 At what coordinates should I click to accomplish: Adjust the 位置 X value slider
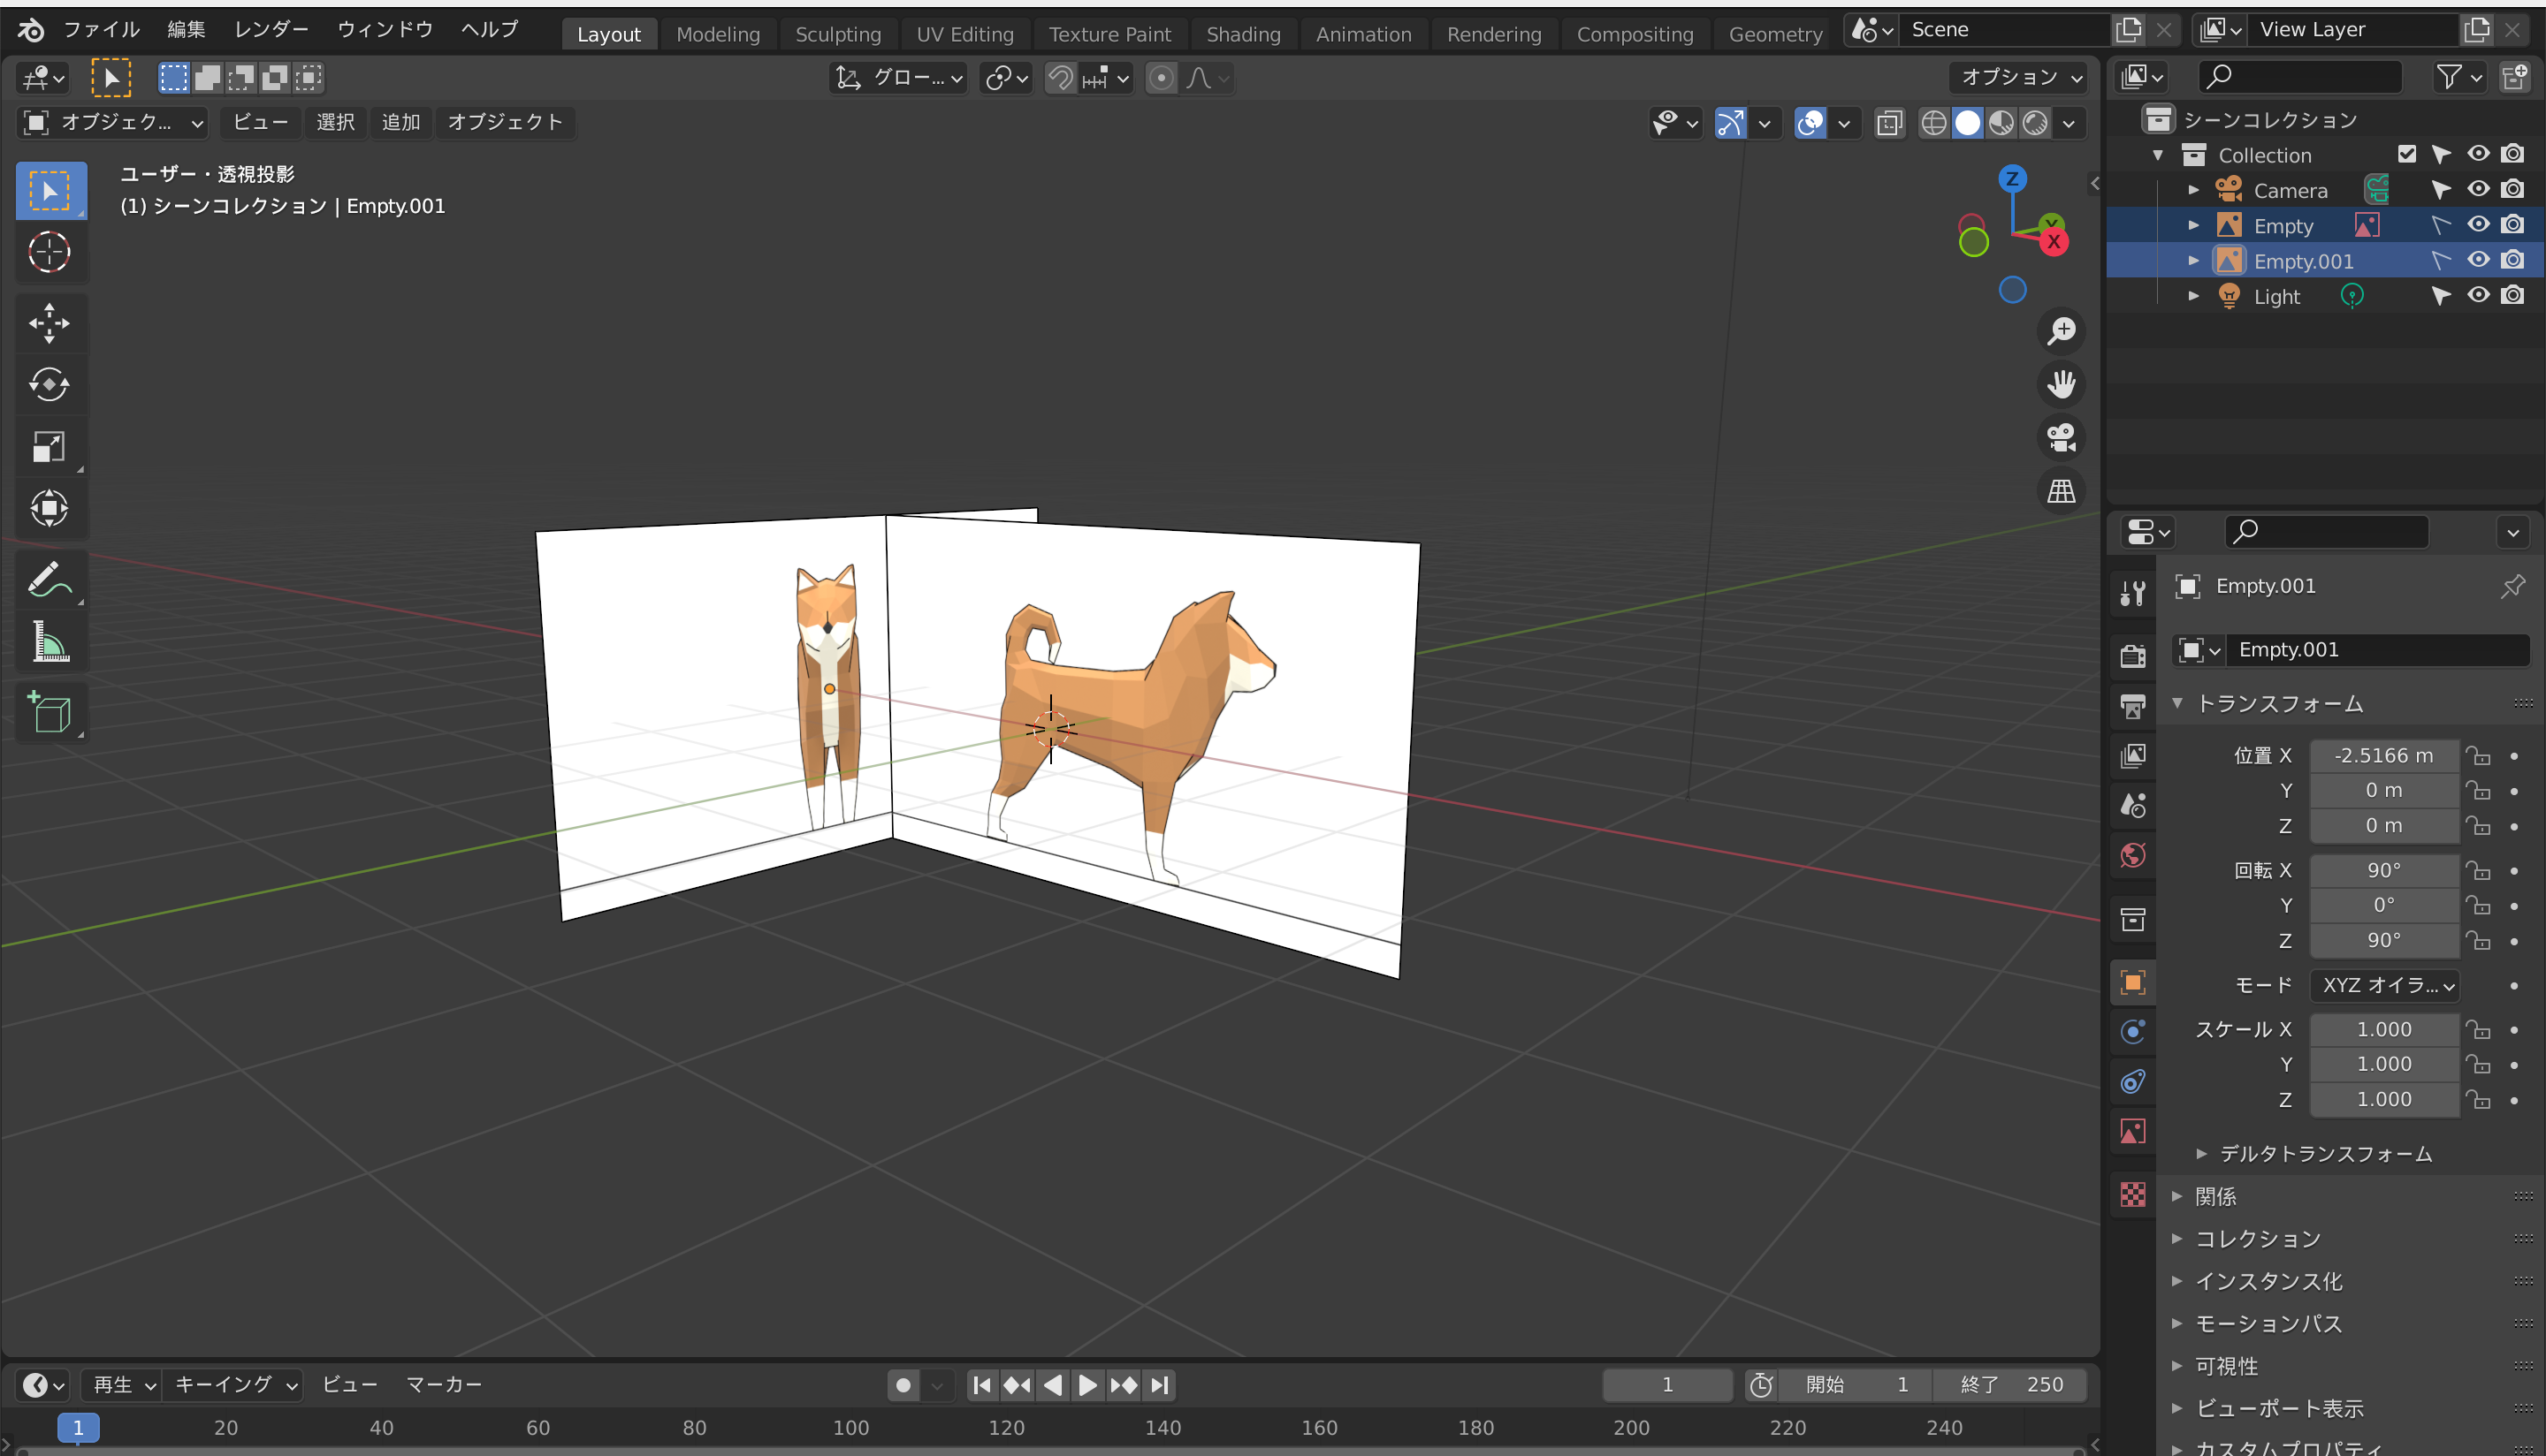[x=2384, y=755]
